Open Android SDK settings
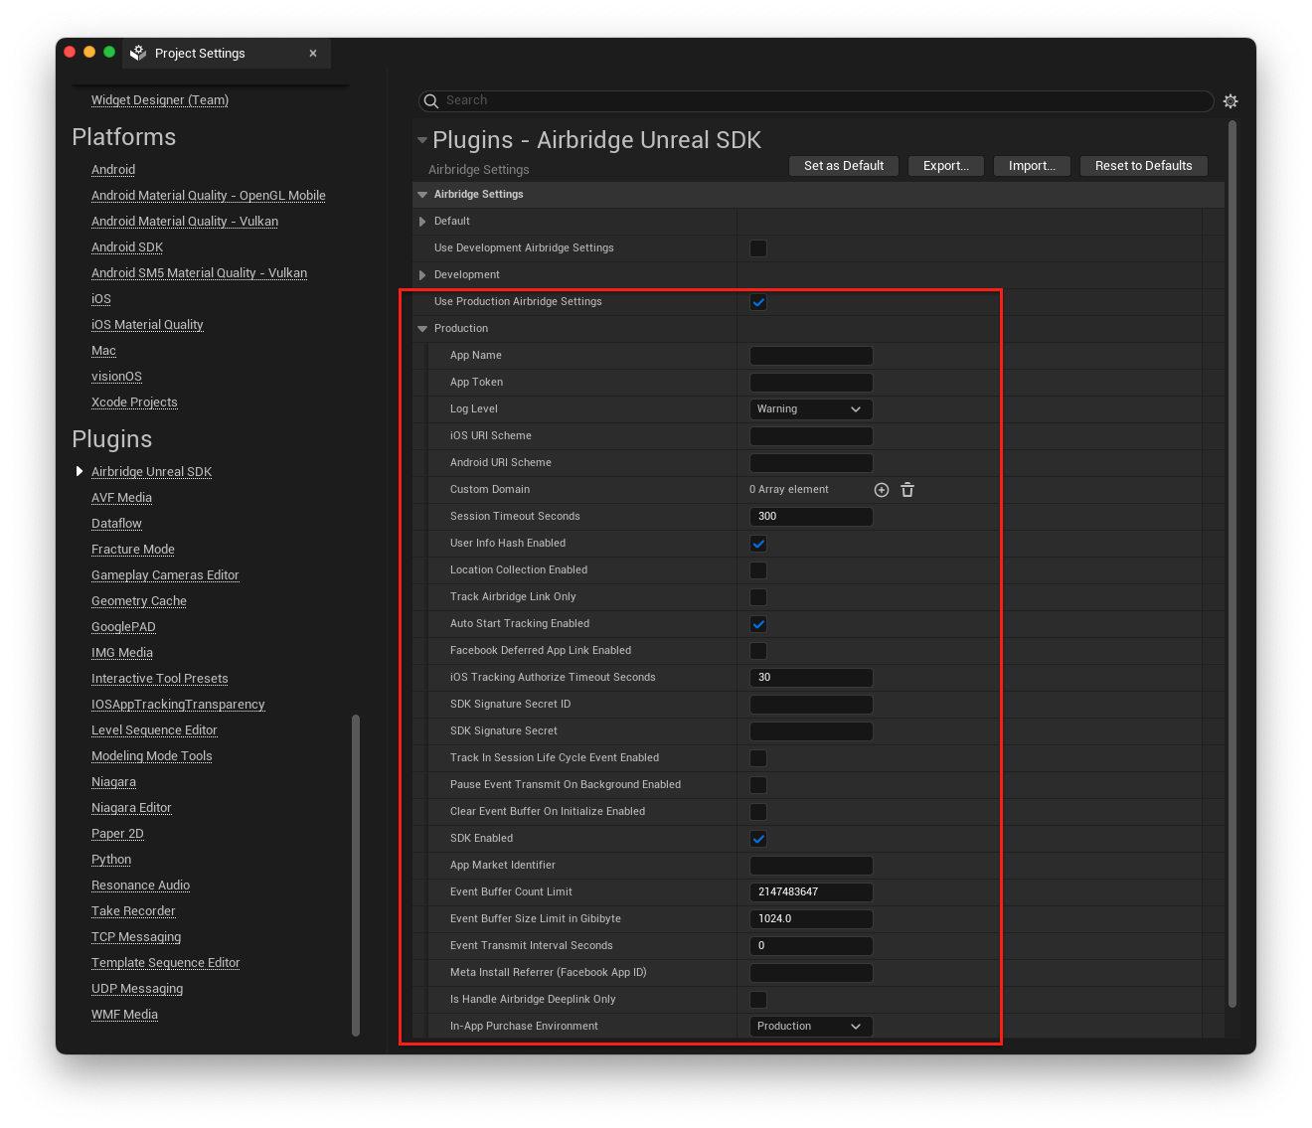Viewport: 1312px width, 1128px height. 127,247
